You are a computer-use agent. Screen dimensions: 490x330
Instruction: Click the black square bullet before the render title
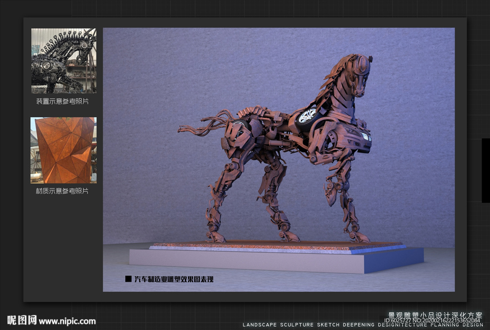click(x=128, y=279)
